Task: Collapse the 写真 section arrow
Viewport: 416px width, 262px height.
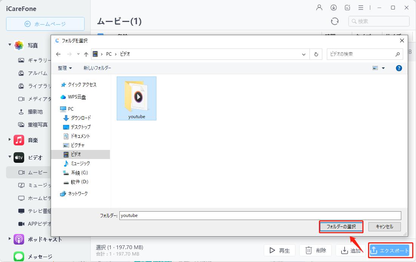Action: [x=10, y=45]
